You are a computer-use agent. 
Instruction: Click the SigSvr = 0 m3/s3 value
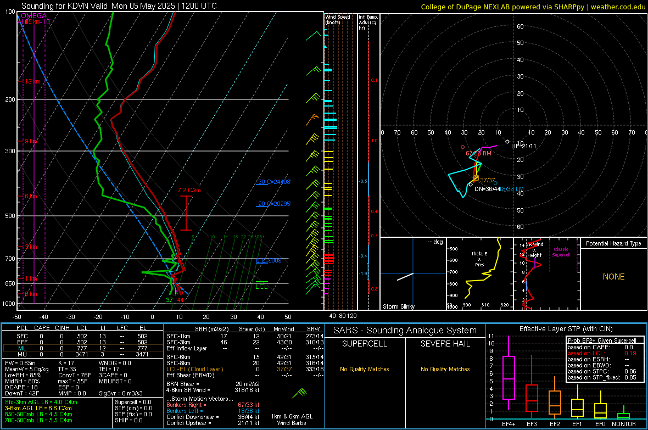121,393
